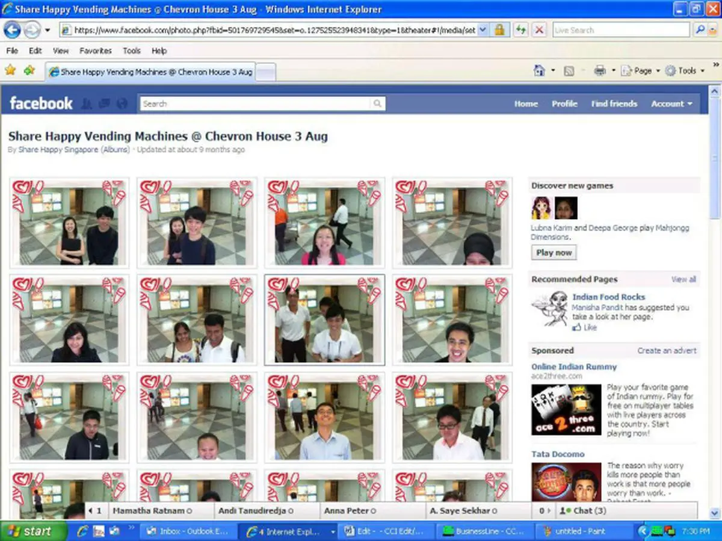Switch to untitled - Paint taskbar item
Image resolution: width=722 pixels, height=541 pixels.
tap(584, 531)
